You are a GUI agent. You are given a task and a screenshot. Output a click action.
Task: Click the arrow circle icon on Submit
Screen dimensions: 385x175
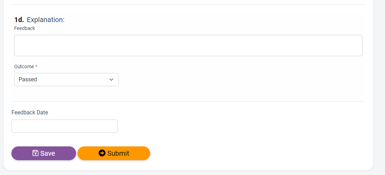[102, 153]
